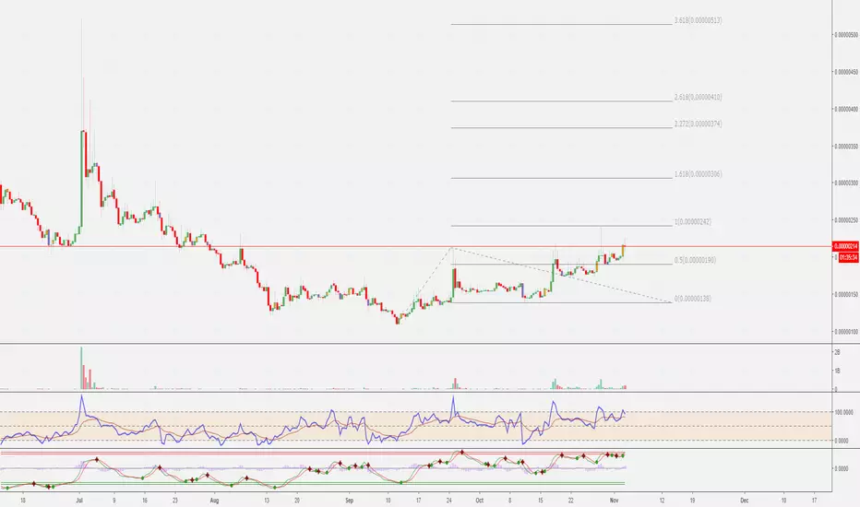Click the 1.618(0.00000306) Fibonacci level label

pos(698,174)
